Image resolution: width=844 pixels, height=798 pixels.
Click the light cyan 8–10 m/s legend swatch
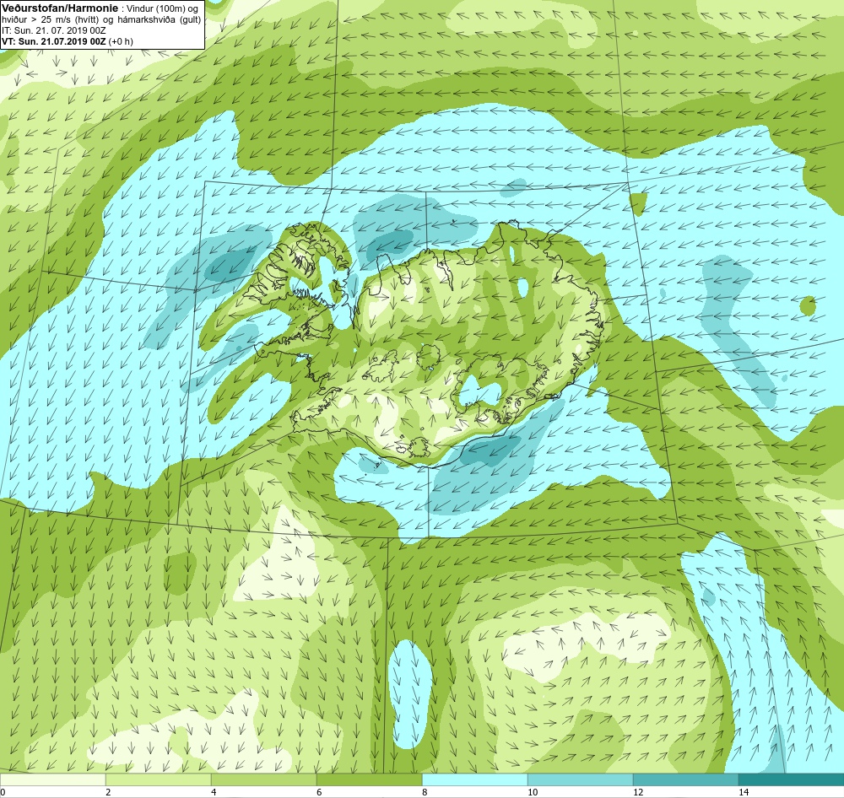(x=474, y=779)
